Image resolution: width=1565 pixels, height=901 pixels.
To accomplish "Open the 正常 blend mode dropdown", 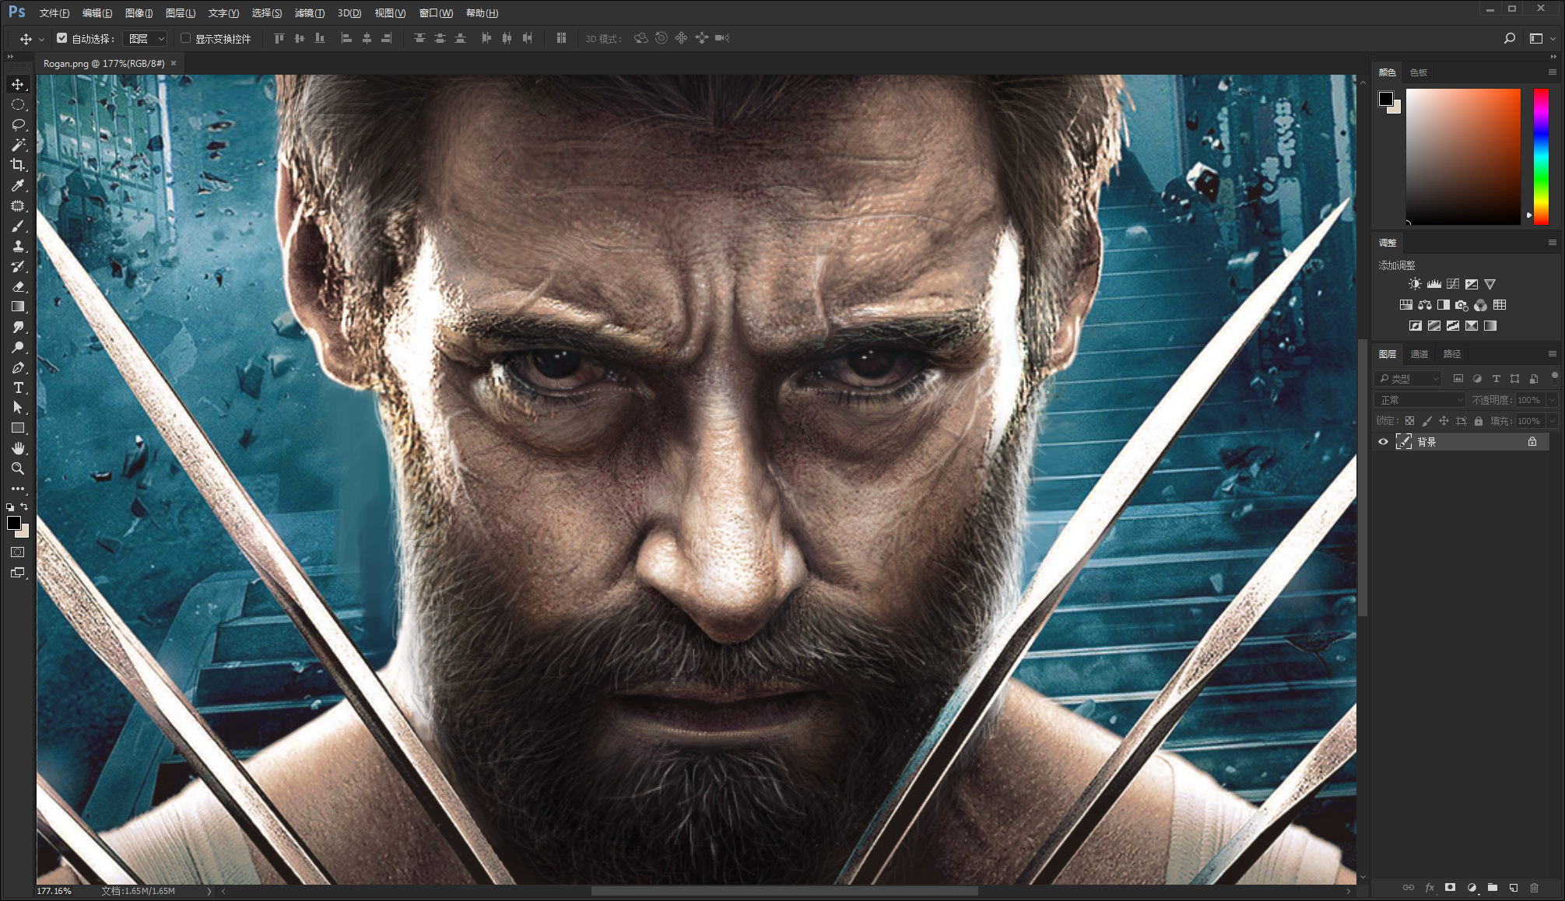I will point(1421,400).
